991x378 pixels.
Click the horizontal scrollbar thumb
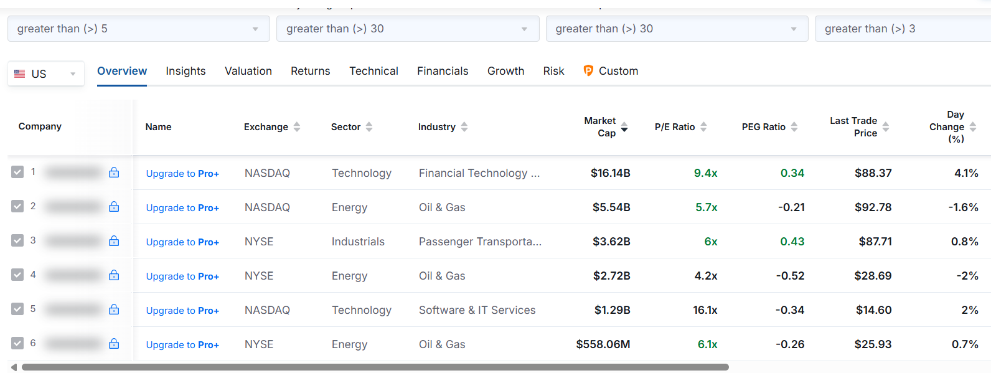click(375, 367)
